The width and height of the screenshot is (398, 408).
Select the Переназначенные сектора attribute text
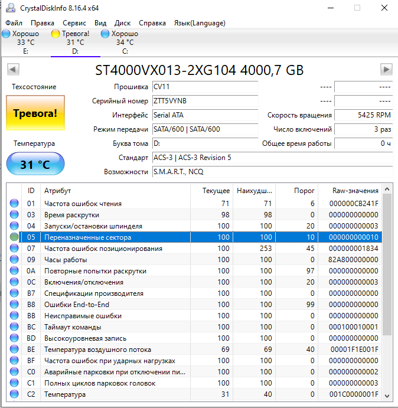pyautogui.click(x=88, y=237)
